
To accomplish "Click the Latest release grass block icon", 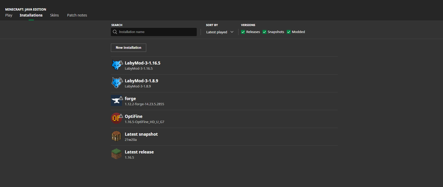I will 116,154.
